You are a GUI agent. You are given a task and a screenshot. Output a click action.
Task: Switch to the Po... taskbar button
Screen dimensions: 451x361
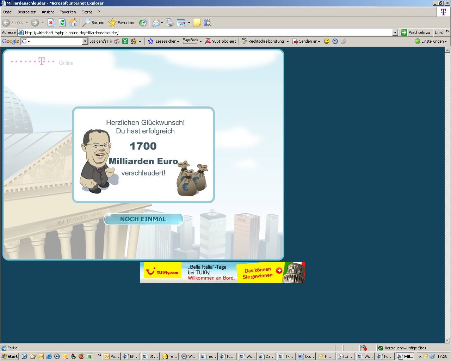(x=111, y=356)
